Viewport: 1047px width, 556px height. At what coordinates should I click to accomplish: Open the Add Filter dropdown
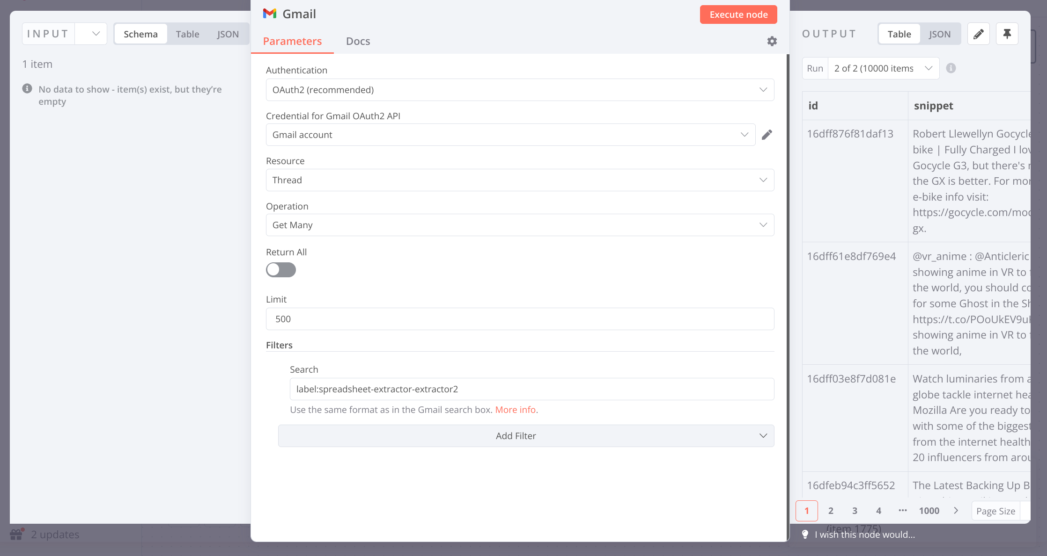pos(526,436)
